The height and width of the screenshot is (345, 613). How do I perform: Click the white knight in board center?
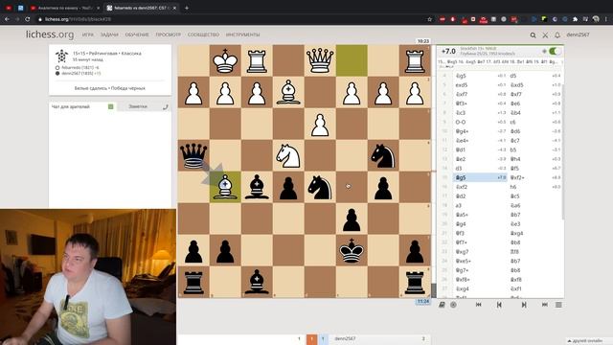288,155
